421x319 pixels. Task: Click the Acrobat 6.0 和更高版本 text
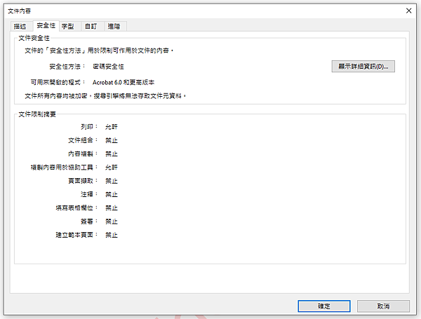pyautogui.click(x=123, y=82)
